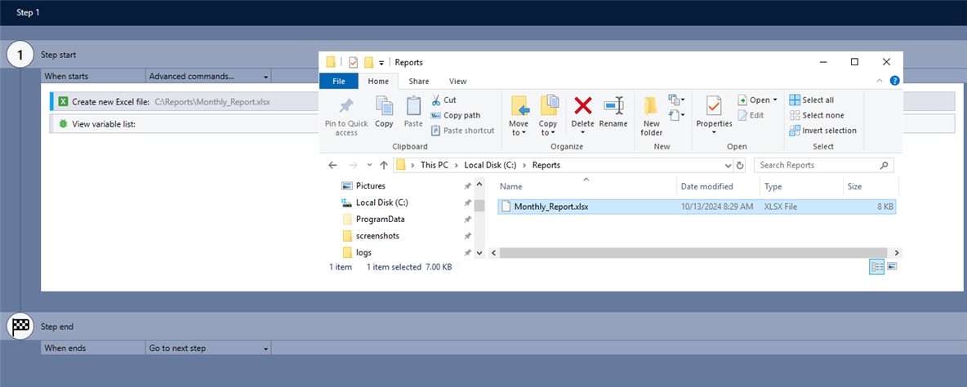Viewport: 967px width, 387px height.
Task: Click the Paste icon in the ribbon
Action: (x=413, y=106)
